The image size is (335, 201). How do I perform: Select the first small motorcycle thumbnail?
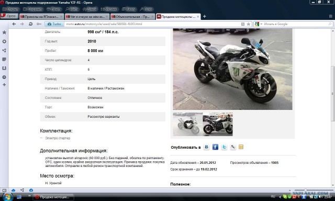188,124
